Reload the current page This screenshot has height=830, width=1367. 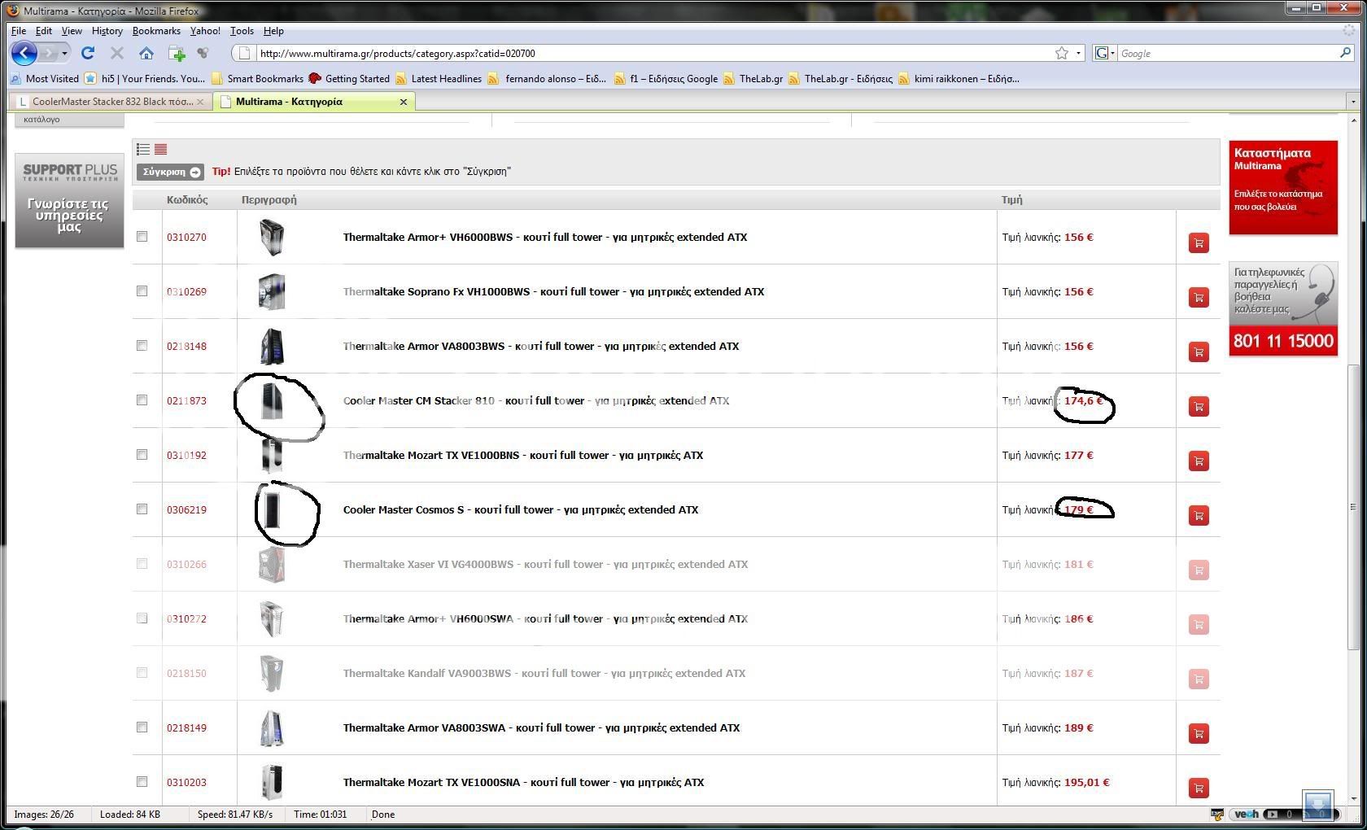(88, 53)
